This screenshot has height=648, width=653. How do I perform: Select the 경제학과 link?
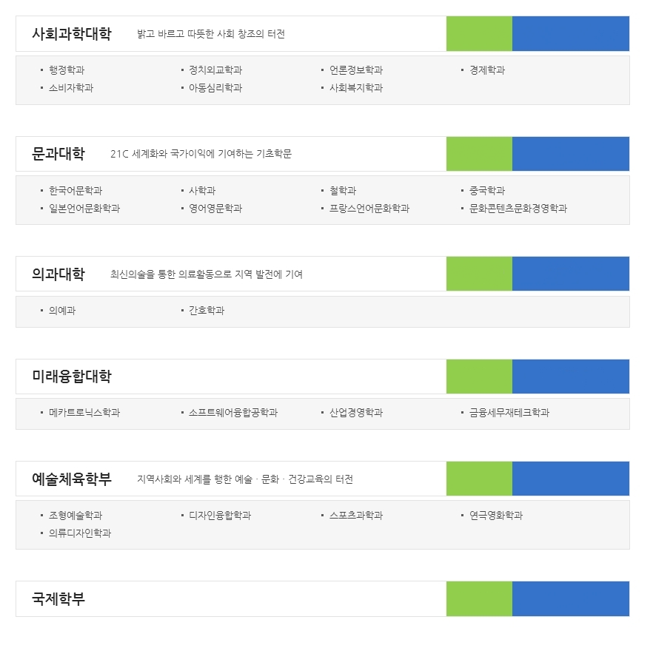point(487,70)
